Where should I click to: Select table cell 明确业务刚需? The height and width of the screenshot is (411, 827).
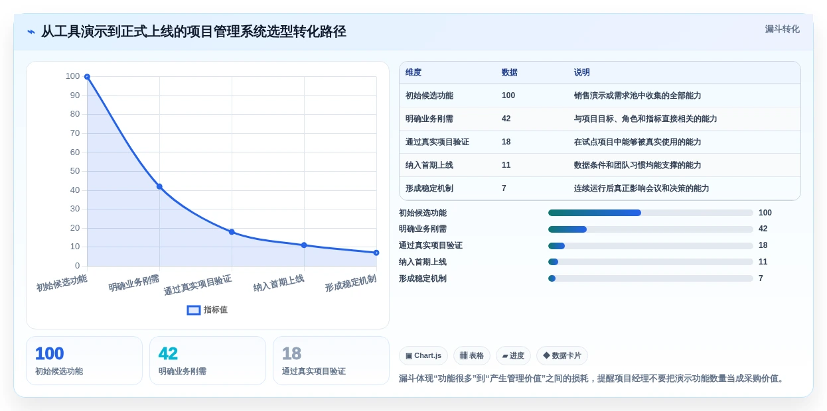(x=429, y=119)
